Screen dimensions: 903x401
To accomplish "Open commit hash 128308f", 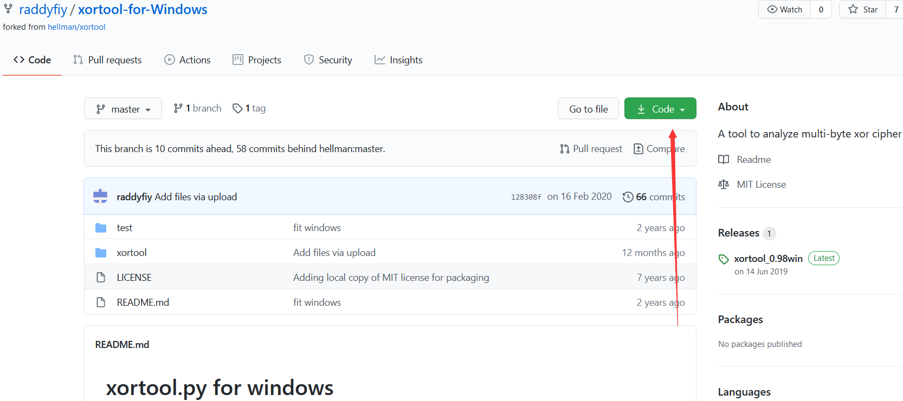I will [x=526, y=197].
